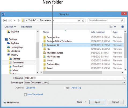
Task: Click Hide Folders button
Action: tap(11, 103)
